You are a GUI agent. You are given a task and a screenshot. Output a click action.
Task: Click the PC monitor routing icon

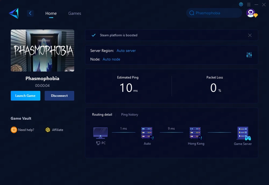point(100,133)
